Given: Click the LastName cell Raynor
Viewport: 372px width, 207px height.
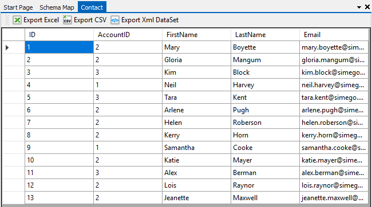Looking at the screenshot, I should [x=265, y=185].
